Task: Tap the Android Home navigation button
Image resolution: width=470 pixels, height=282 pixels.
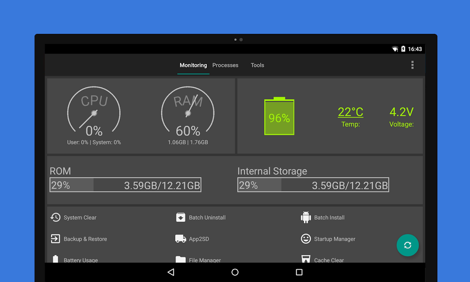Action: pos(235,272)
